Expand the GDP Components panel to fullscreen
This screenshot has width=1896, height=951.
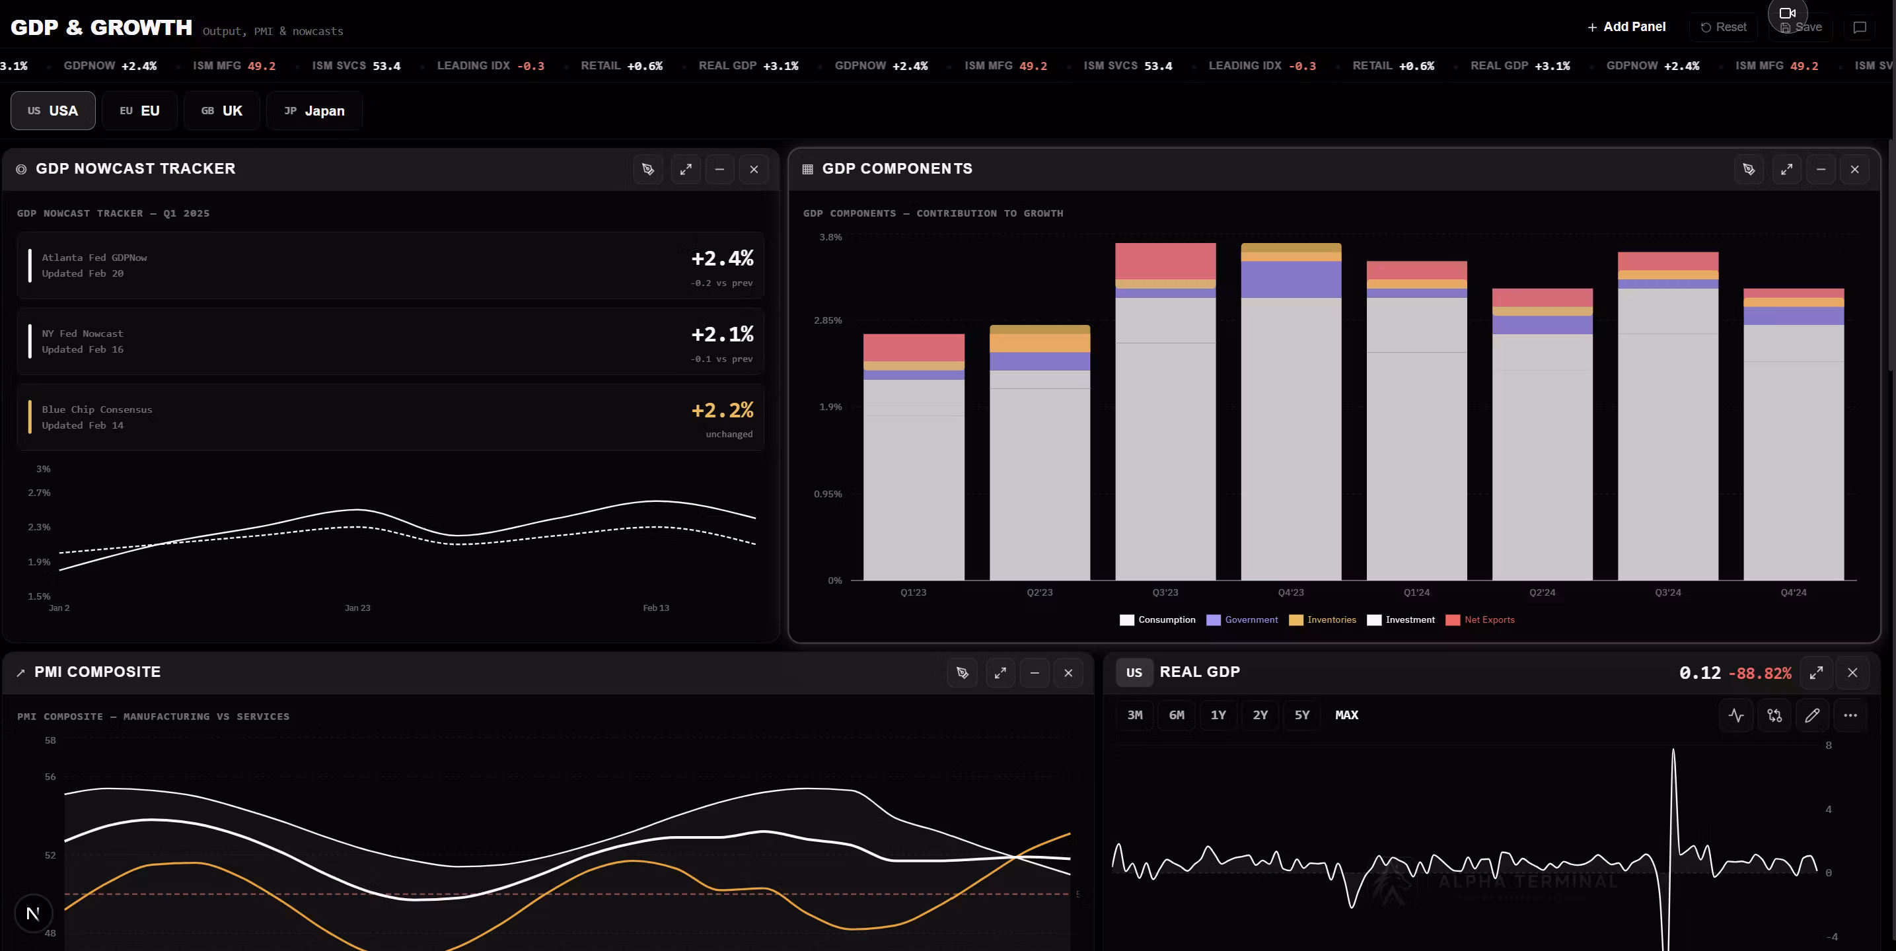(x=1786, y=169)
